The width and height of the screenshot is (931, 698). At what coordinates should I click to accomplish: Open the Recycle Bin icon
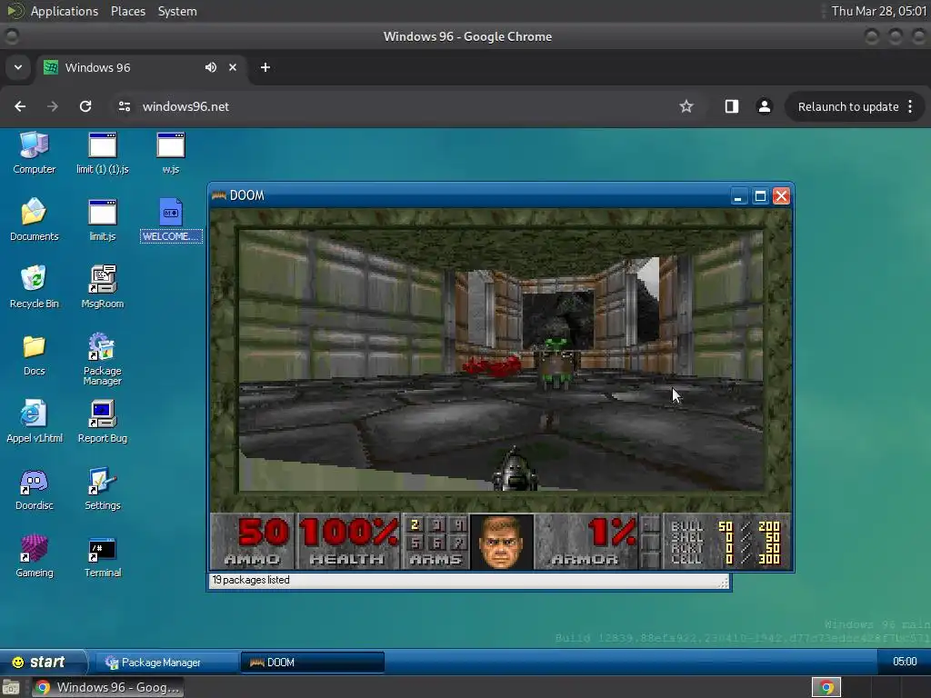point(34,287)
